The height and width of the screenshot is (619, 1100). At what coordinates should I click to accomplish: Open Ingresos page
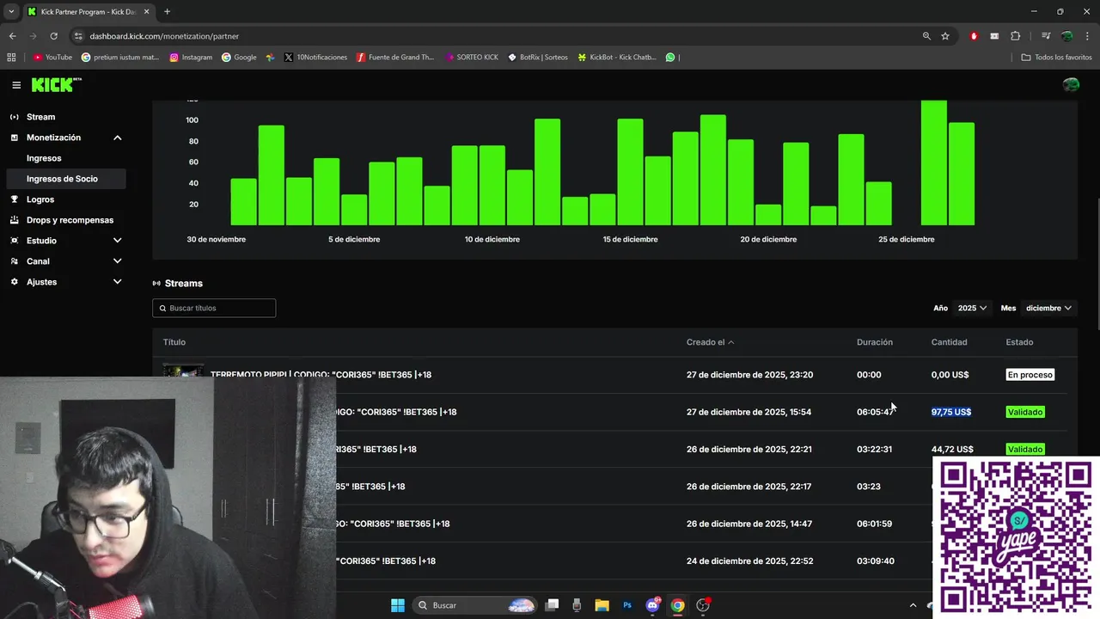tap(44, 158)
